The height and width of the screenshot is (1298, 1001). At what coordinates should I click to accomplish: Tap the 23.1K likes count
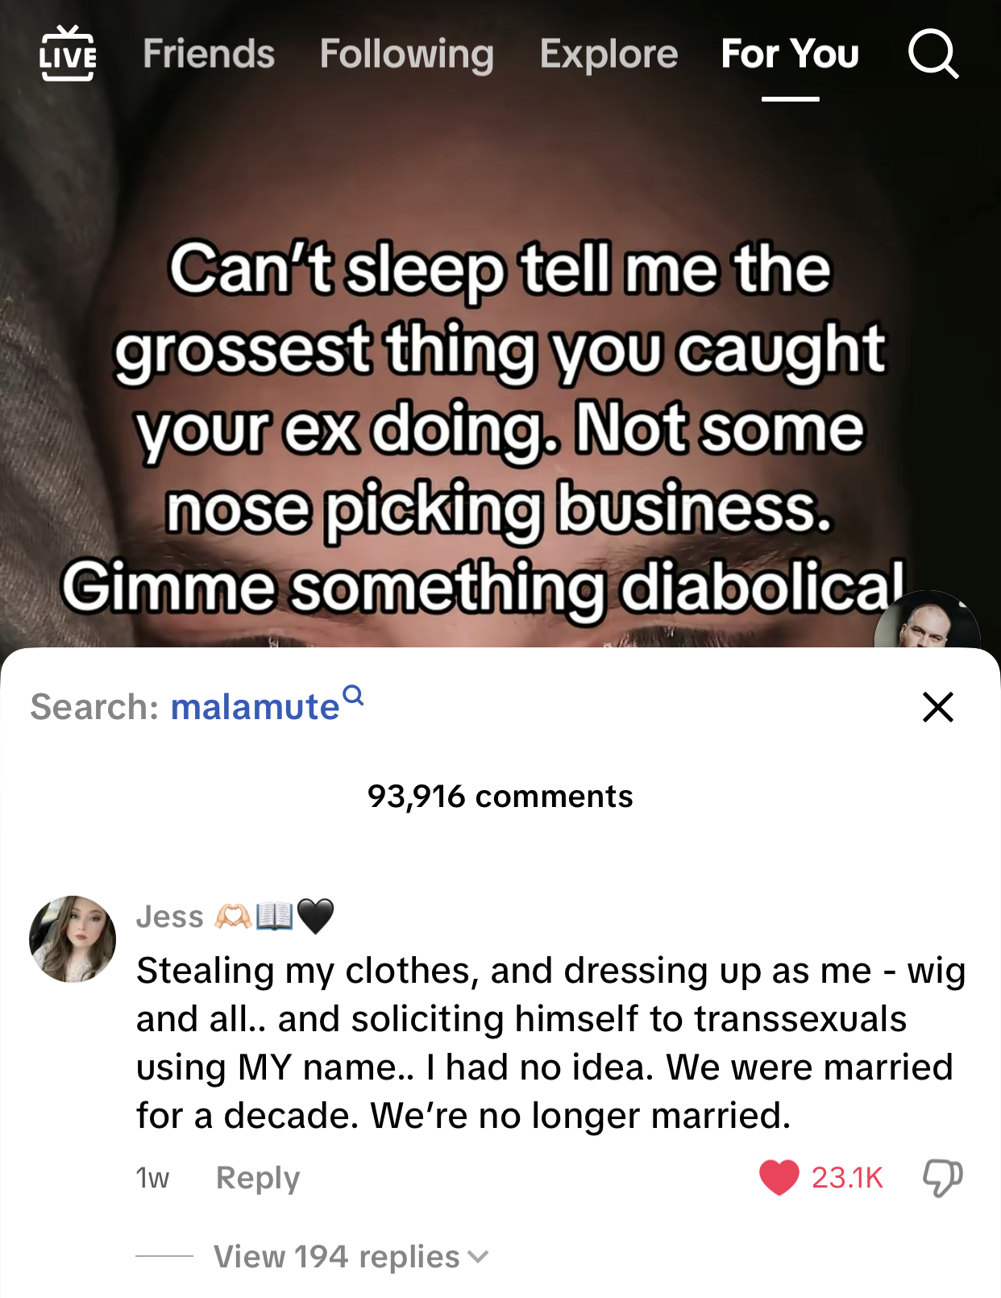(847, 1178)
